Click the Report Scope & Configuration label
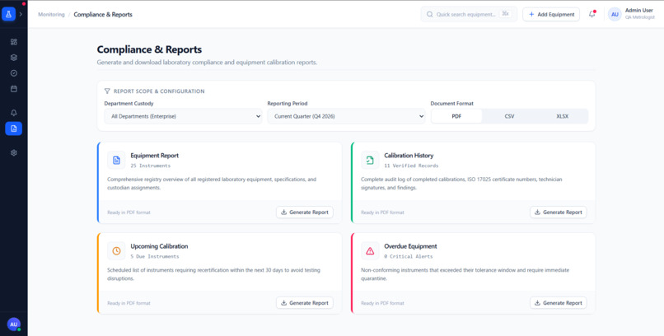 click(x=159, y=91)
